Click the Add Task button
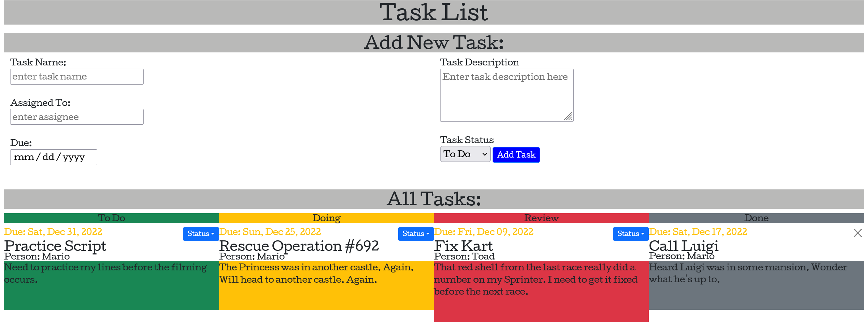 click(516, 155)
